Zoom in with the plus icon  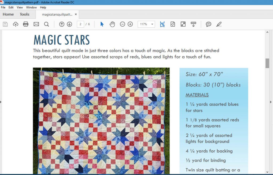[x=130, y=24]
